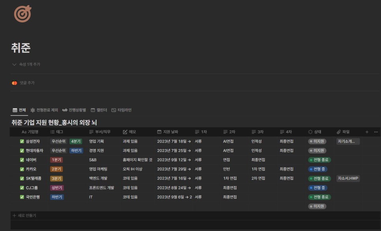The width and height of the screenshot is (381, 231).
Task: Open the 3차 column header menu
Action: 258,132
